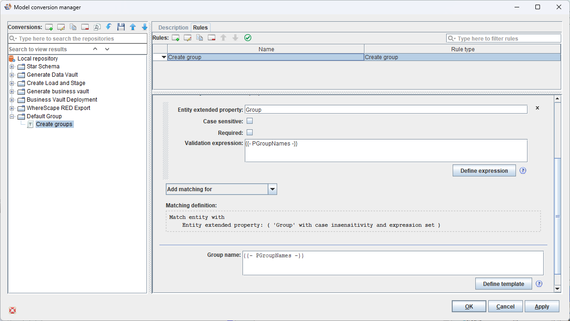Image resolution: width=570 pixels, height=321 pixels.
Task: Click the copy rule icon
Action: (x=200, y=38)
